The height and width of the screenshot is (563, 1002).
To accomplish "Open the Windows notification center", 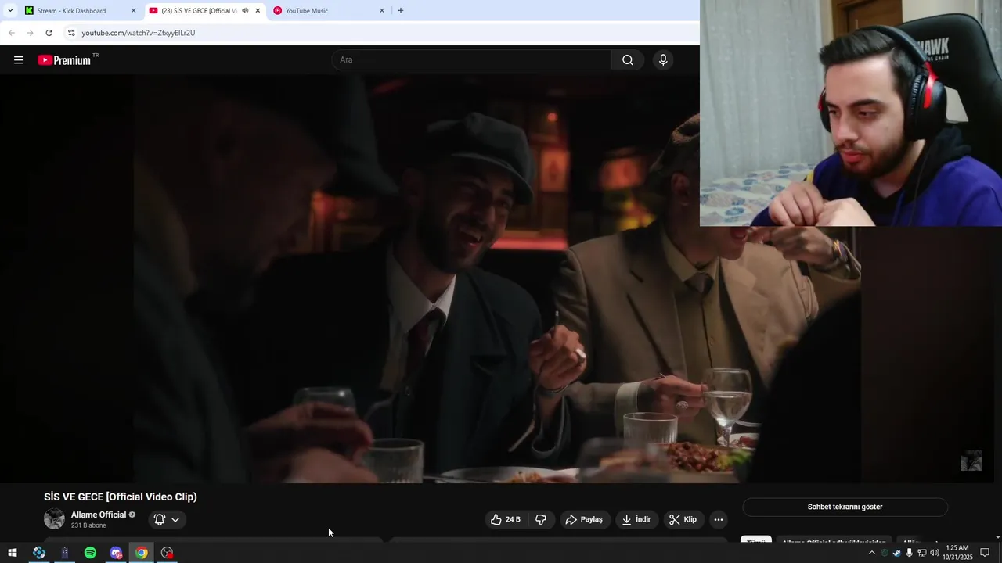I will coord(985,553).
